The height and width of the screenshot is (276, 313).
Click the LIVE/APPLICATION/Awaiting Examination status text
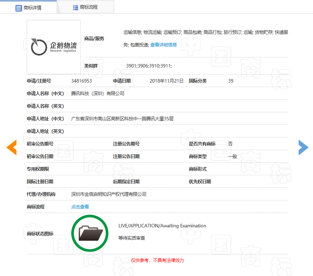coord(162,226)
